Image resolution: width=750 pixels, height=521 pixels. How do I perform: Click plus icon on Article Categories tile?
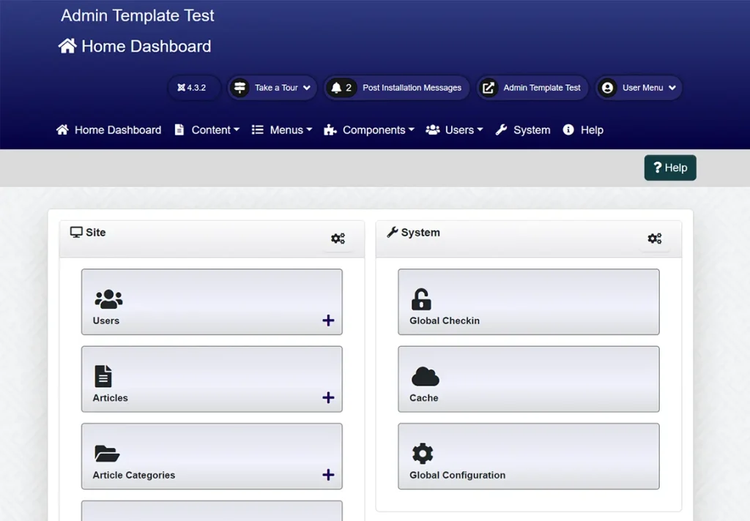pos(328,475)
